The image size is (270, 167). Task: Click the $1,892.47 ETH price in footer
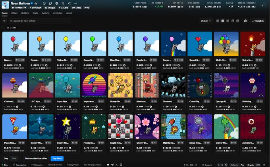coord(190,165)
